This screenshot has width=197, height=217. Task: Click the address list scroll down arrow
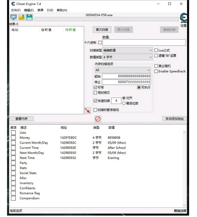point(184,205)
